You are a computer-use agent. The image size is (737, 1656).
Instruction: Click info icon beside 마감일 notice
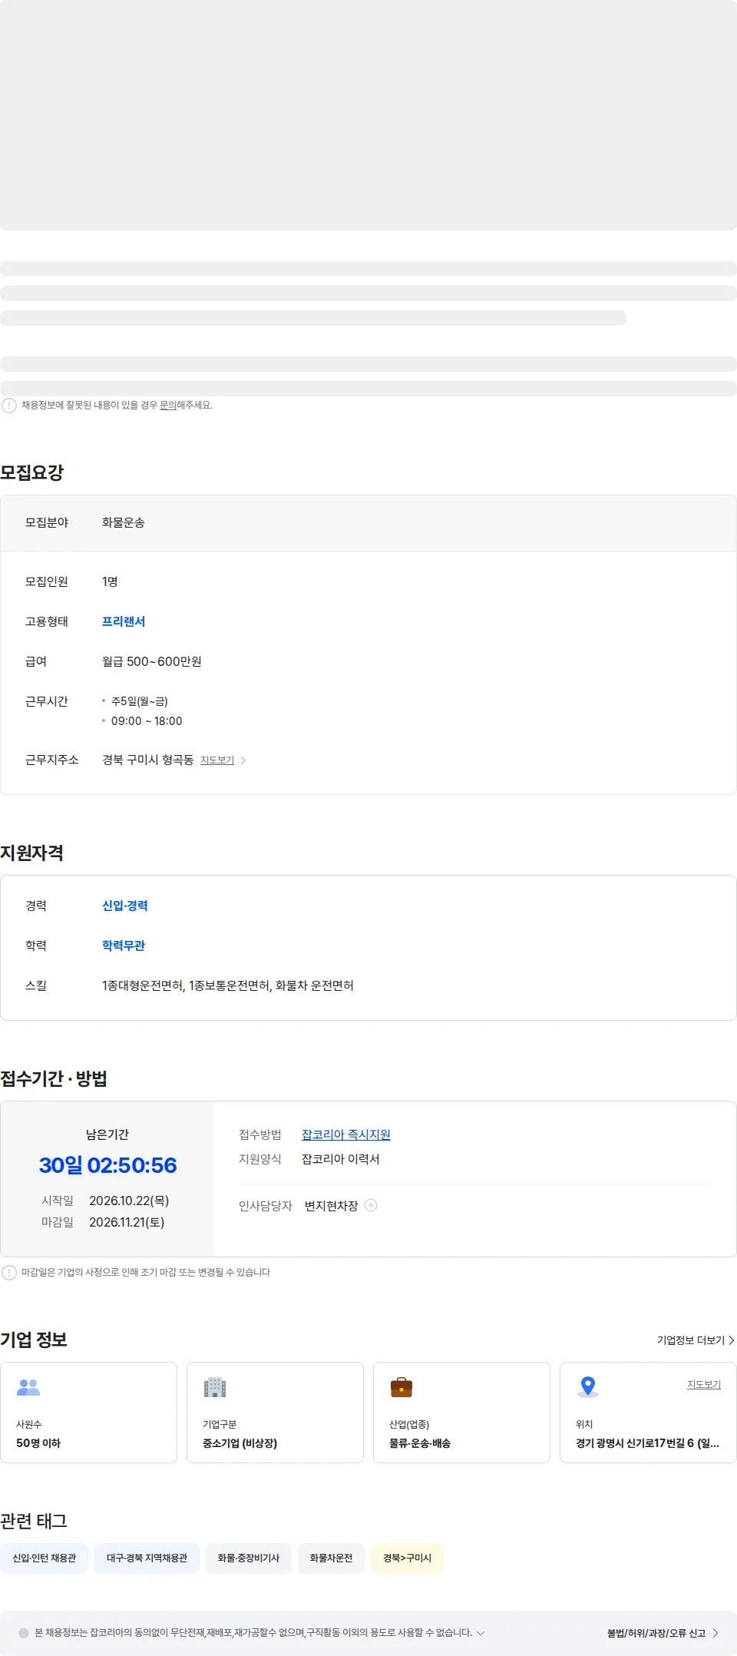9,1273
